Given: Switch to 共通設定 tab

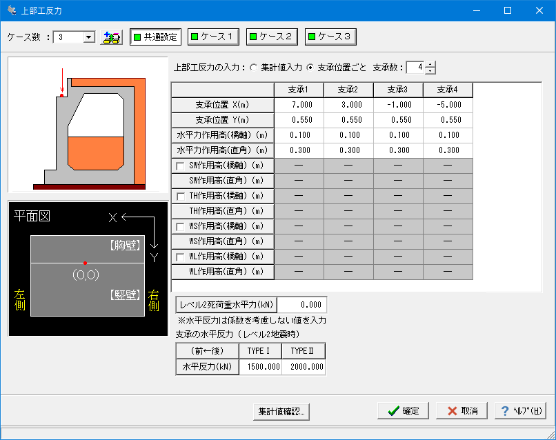Looking at the screenshot, I should [156, 37].
